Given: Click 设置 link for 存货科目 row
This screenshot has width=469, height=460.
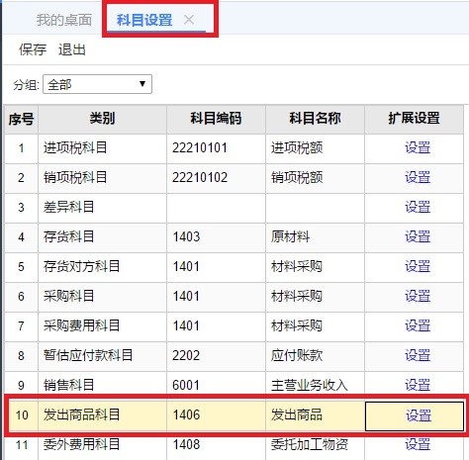Looking at the screenshot, I should click(x=418, y=236).
